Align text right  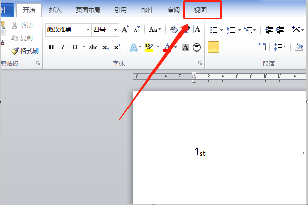[x=238, y=47]
